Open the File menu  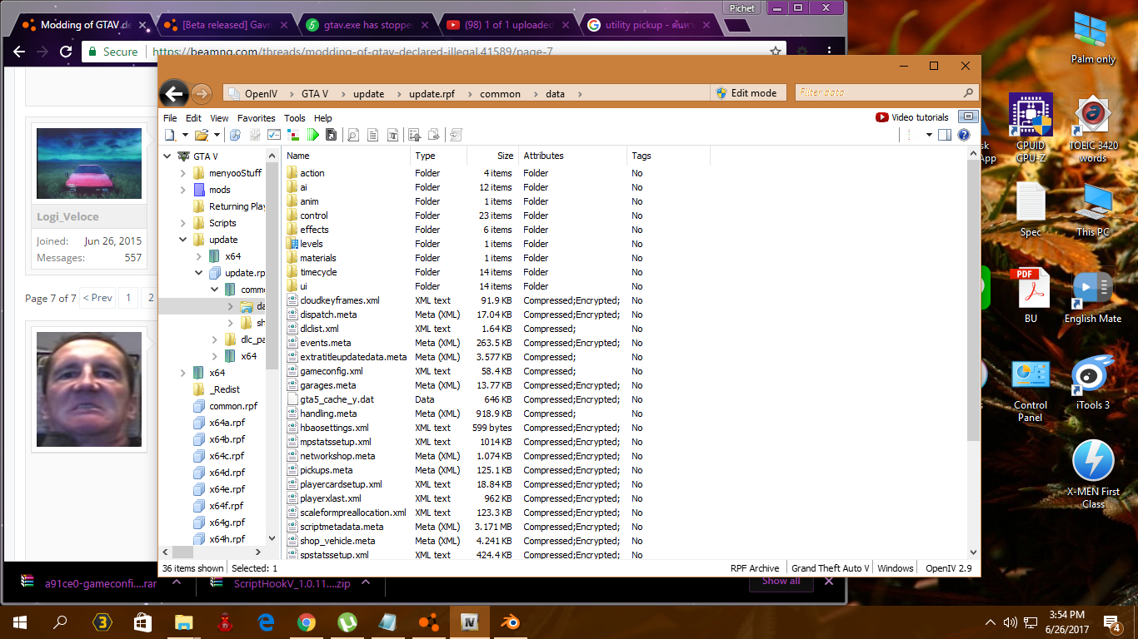(x=170, y=118)
